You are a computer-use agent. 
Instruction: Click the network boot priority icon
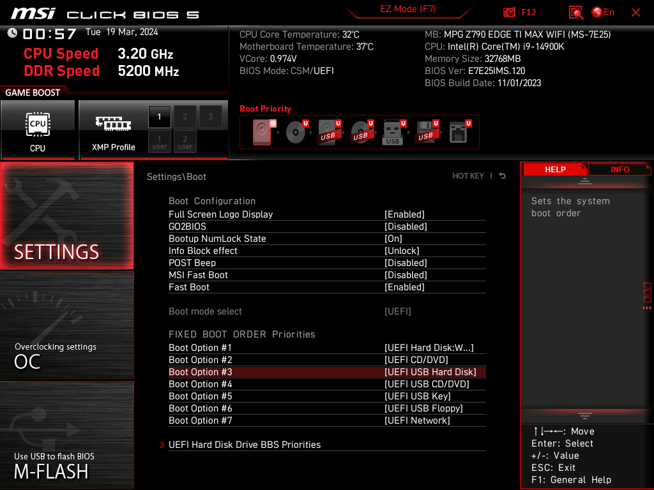[x=460, y=132]
